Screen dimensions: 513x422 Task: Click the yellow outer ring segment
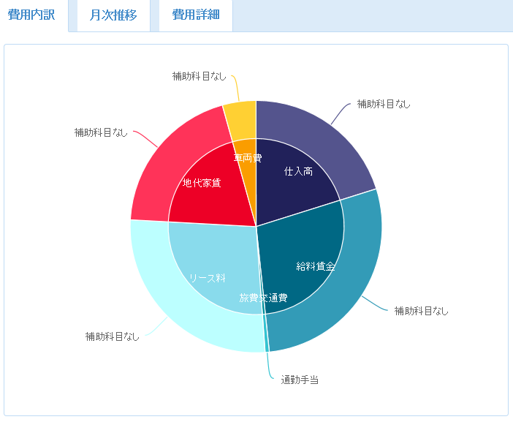click(242, 119)
